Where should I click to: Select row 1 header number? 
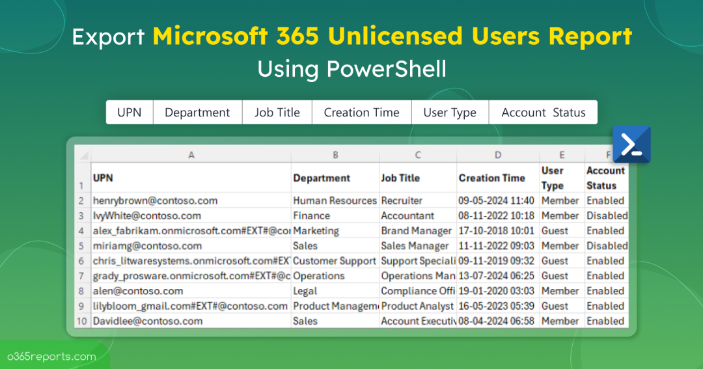[83, 178]
